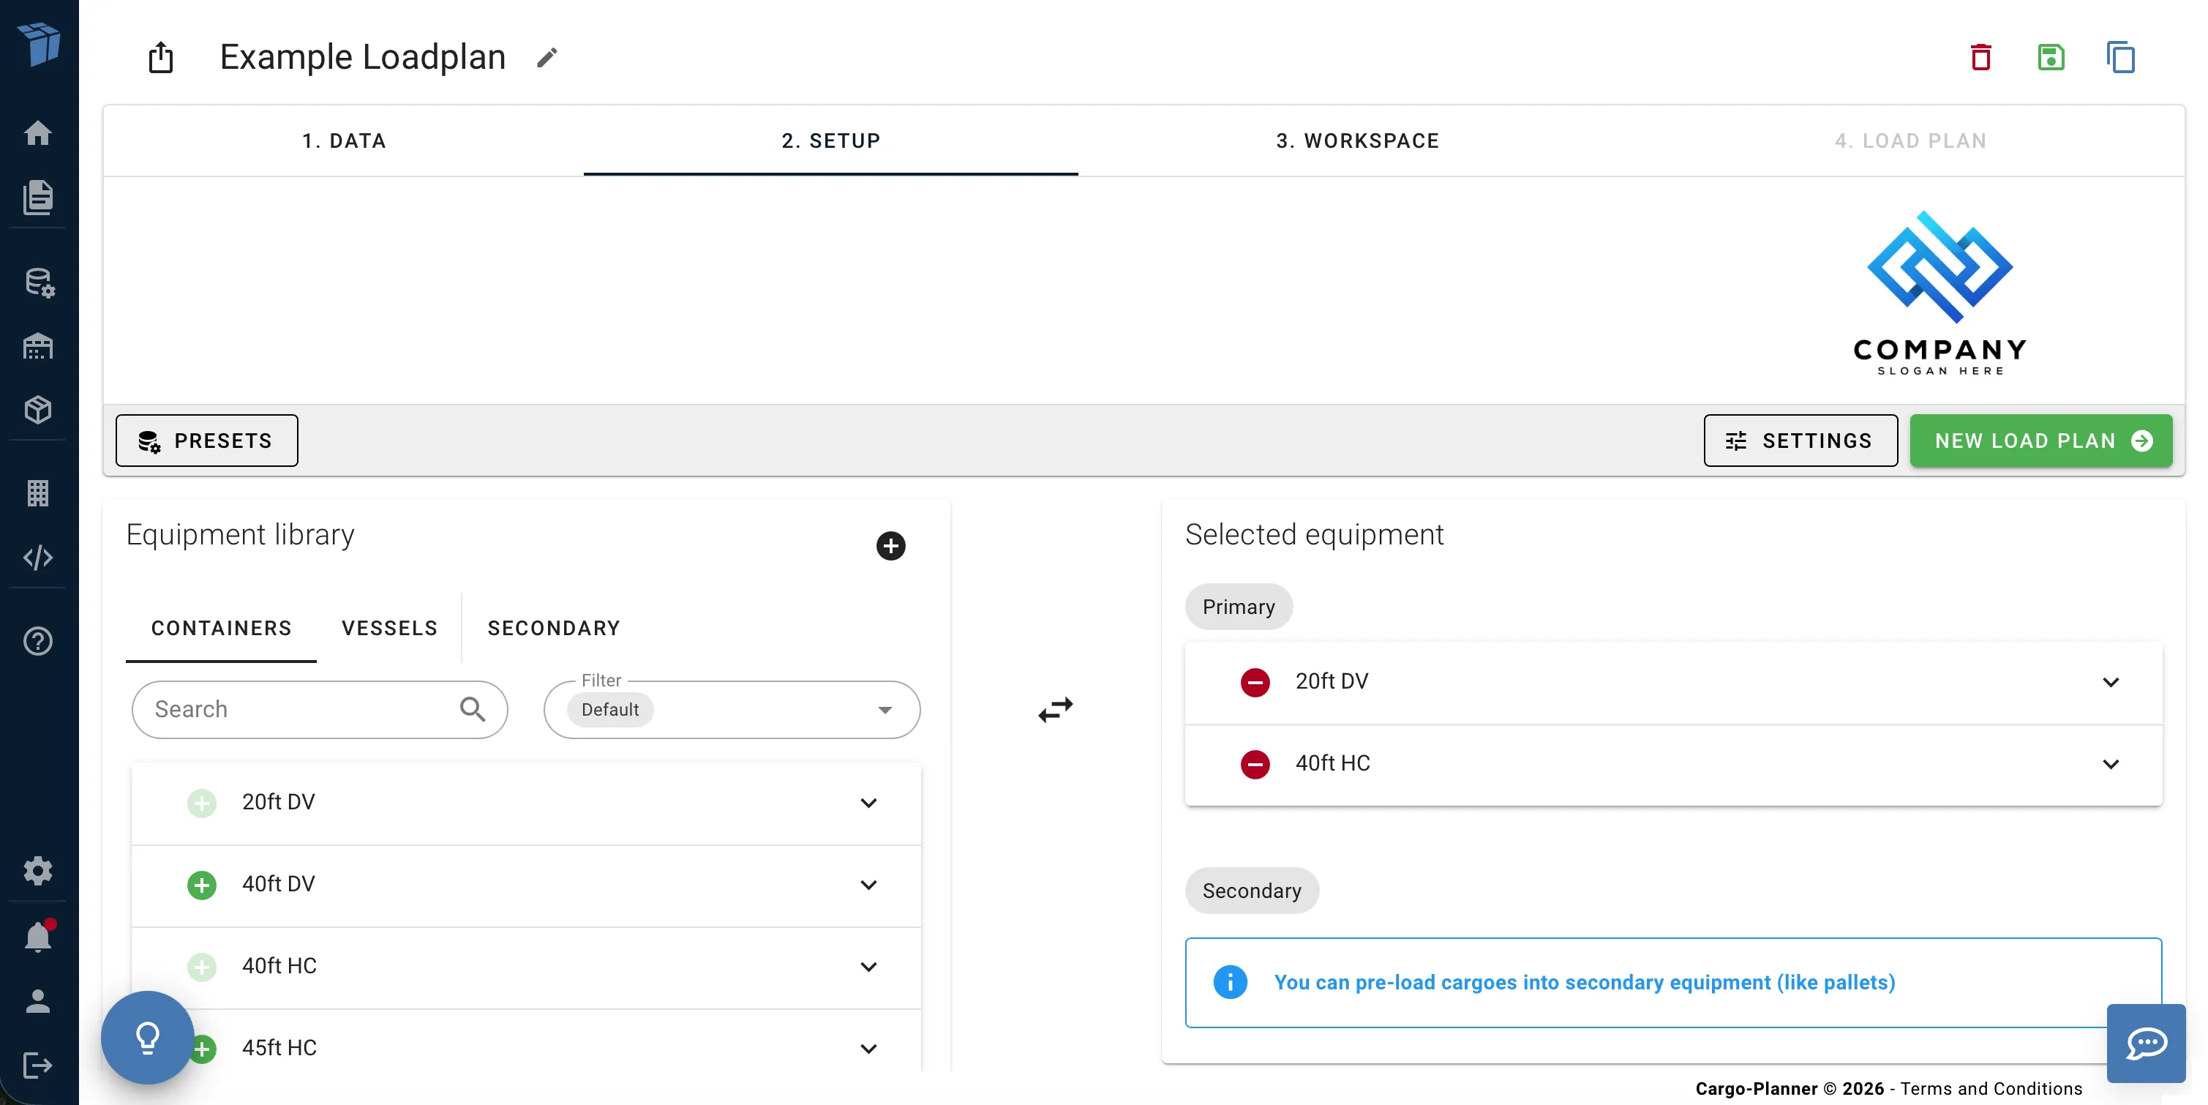
Task: Click the Default filter chip
Action: click(x=609, y=710)
